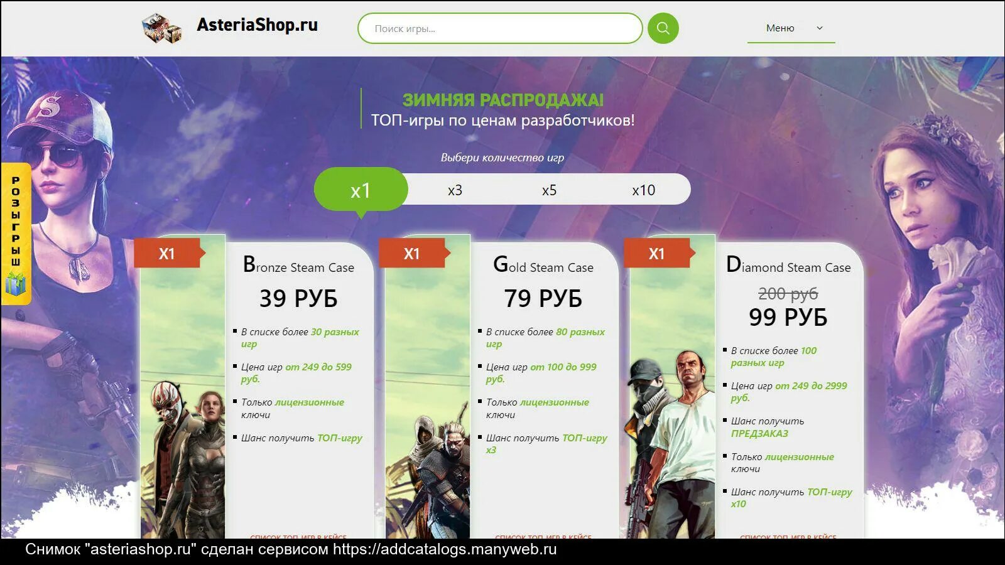Open the Diamond Steam Case title

tap(788, 265)
